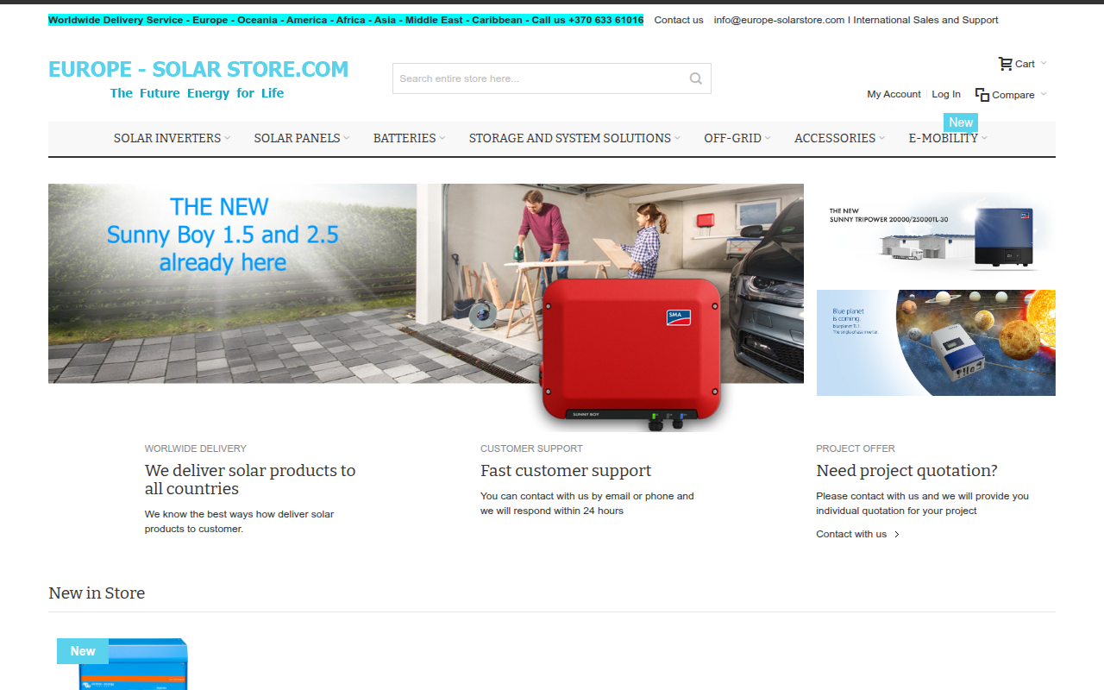Open the shopping cart icon
Screen dimensions: 1104x690
pyautogui.click(x=1005, y=63)
